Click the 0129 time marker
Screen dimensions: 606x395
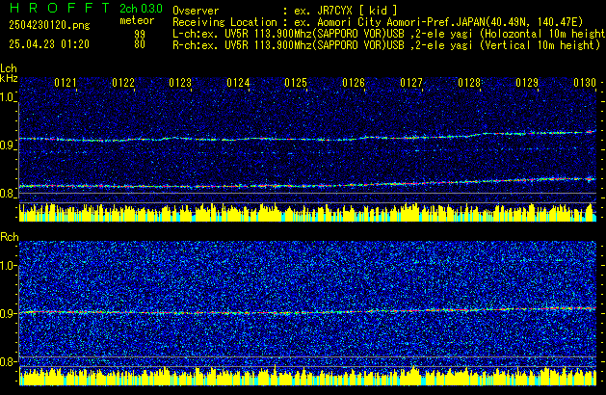click(527, 83)
